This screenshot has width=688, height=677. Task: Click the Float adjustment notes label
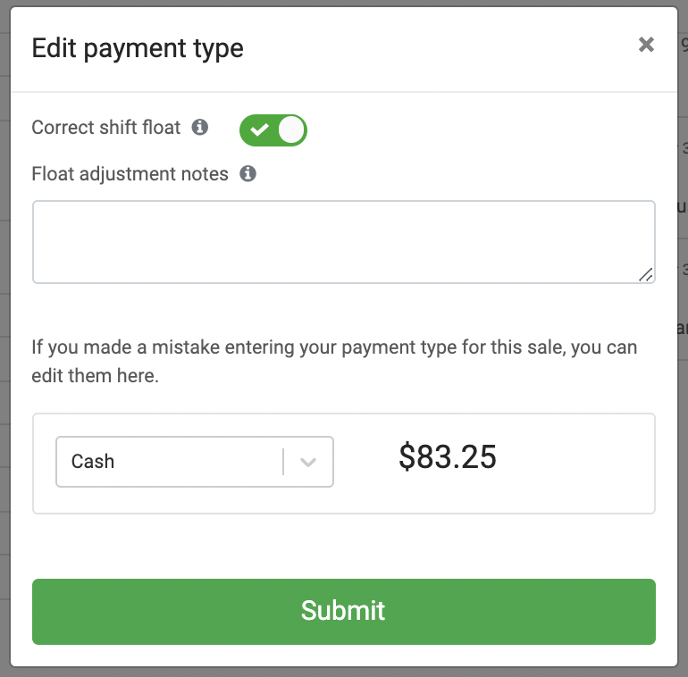coord(130,174)
